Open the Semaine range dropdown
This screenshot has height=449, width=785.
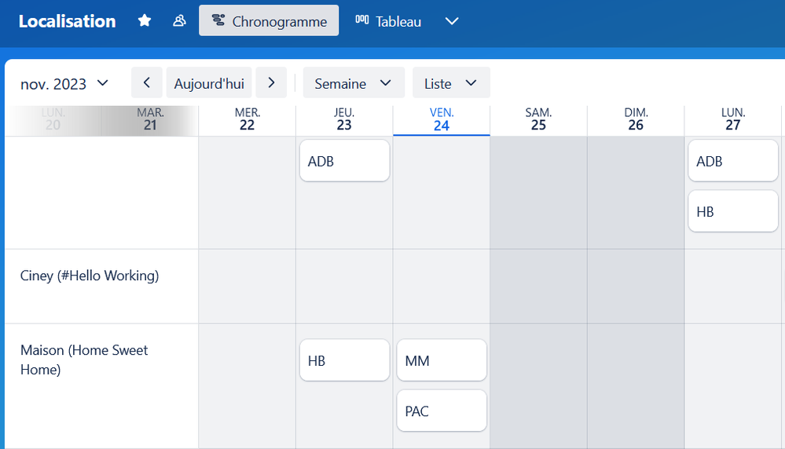pyautogui.click(x=354, y=82)
